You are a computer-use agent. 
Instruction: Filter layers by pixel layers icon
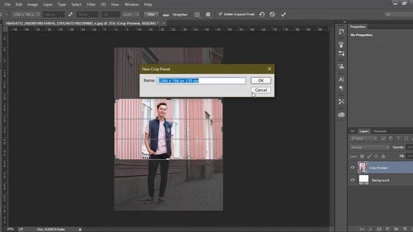click(383, 139)
